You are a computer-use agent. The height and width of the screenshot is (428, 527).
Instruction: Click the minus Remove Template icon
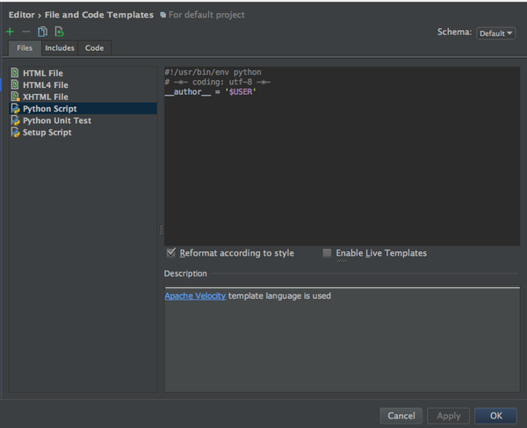[25, 32]
